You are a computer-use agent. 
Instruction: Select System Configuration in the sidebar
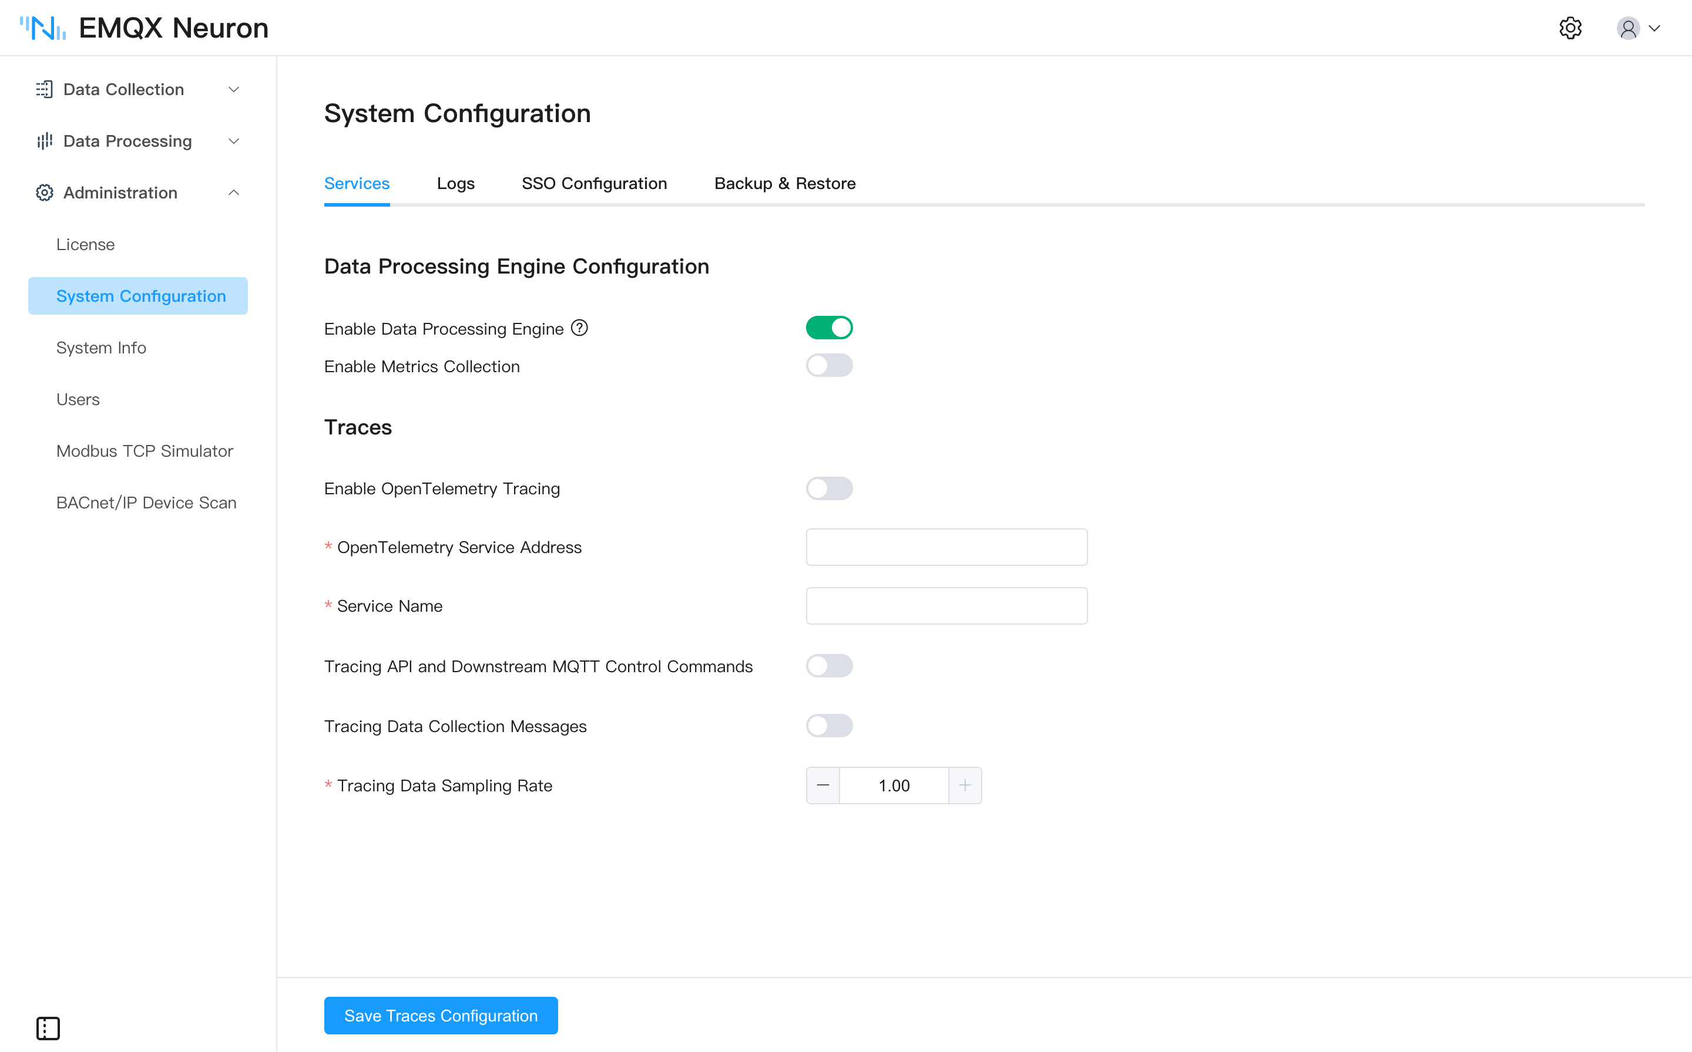[138, 296]
